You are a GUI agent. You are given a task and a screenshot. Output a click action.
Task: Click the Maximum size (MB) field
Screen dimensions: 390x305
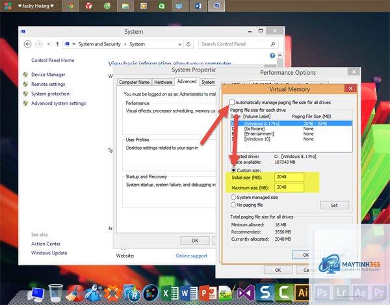click(x=289, y=187)
